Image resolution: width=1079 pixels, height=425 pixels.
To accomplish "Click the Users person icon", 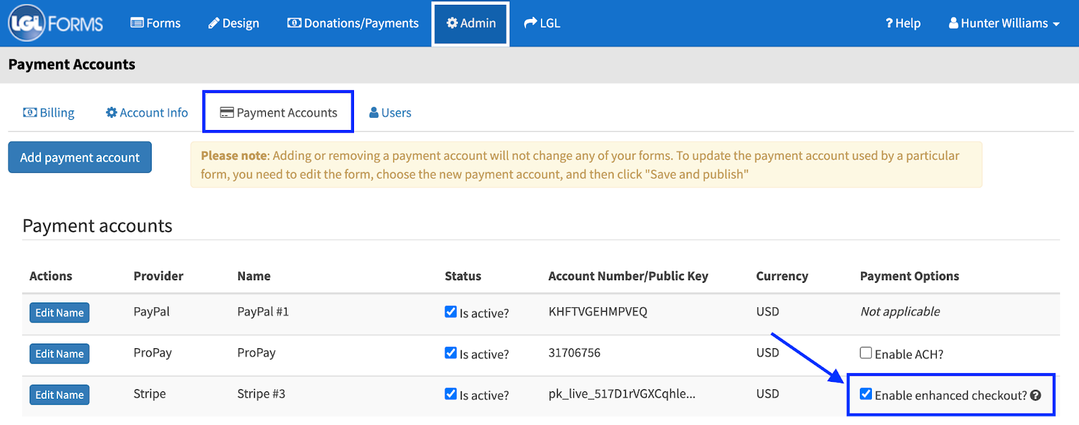I will [x=374, y=112].
